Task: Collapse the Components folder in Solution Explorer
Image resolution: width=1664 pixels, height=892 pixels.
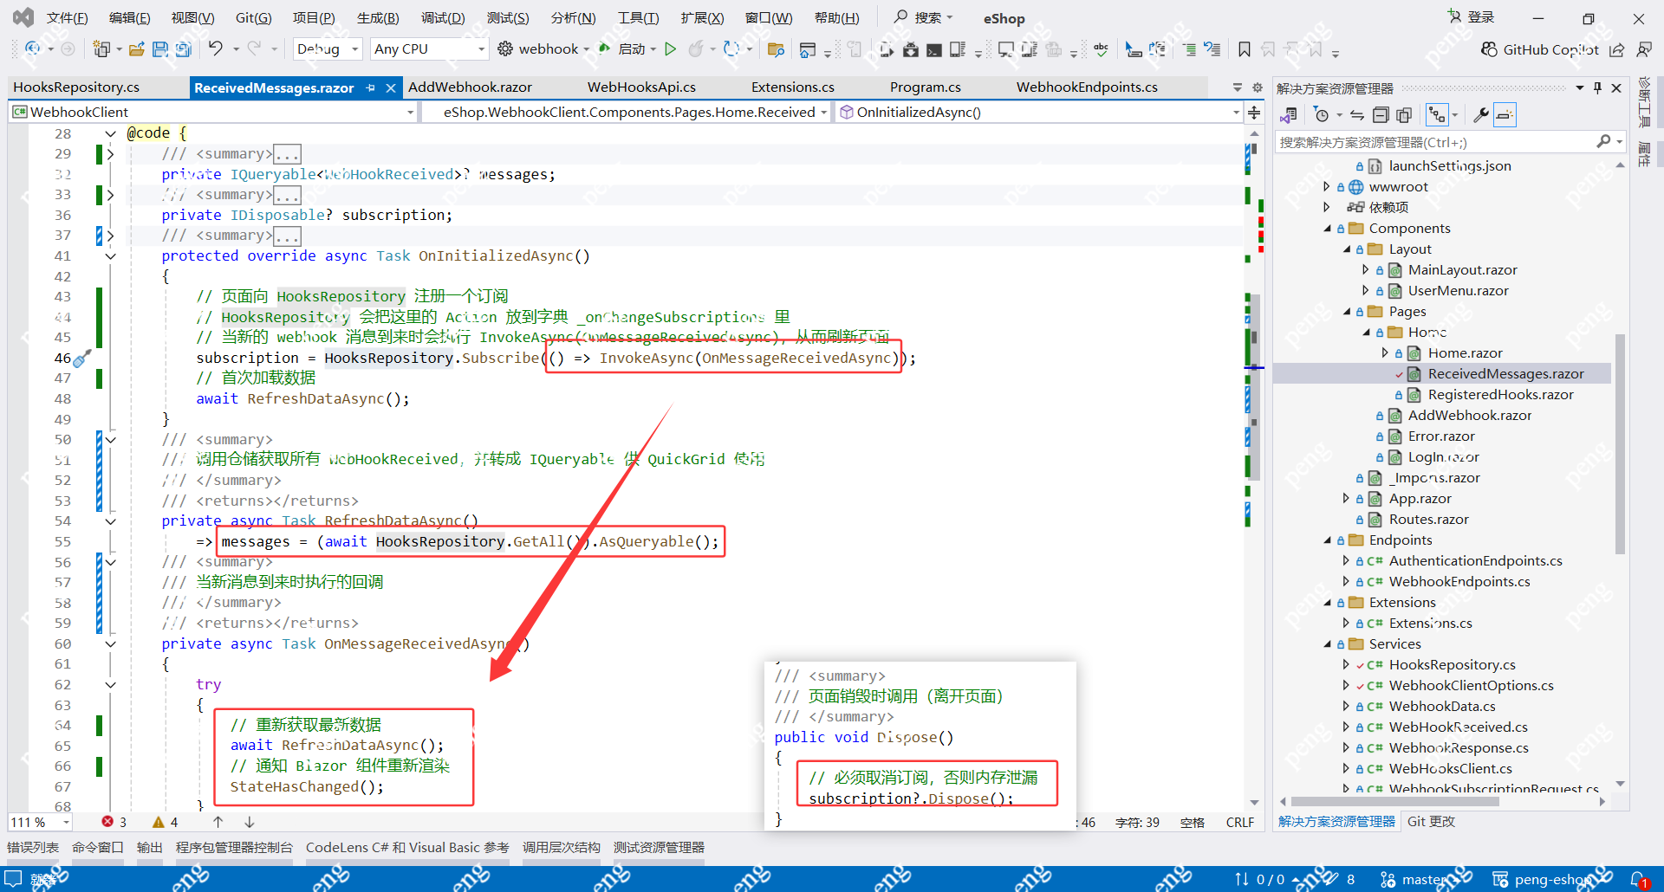Action: coord(1328,229)
